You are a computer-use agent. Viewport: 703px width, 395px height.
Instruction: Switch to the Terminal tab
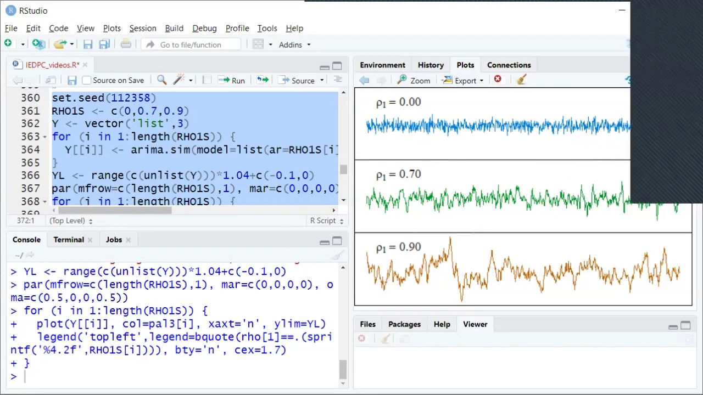pos(69,240)
